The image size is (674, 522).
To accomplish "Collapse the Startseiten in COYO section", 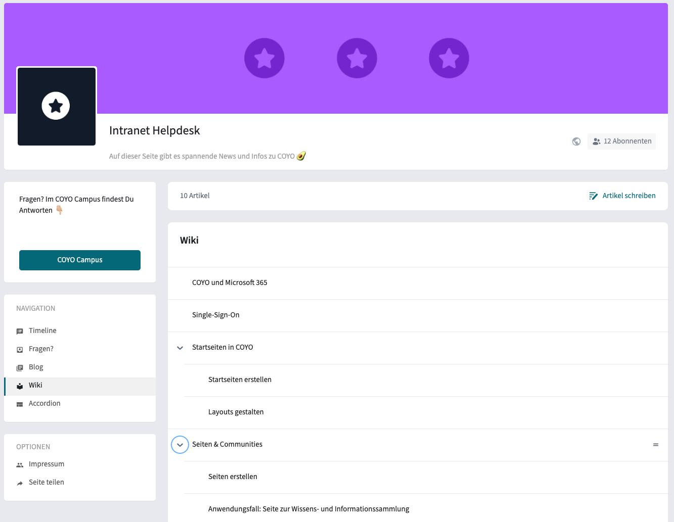I will click(180, 348).
